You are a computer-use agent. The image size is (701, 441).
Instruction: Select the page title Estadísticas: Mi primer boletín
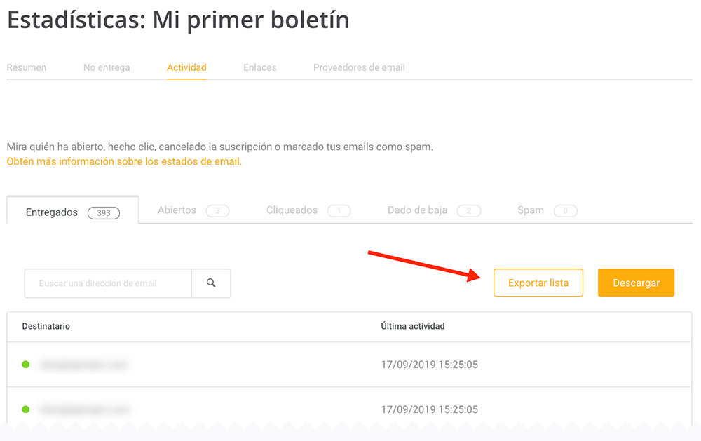[x=178, y=20]
